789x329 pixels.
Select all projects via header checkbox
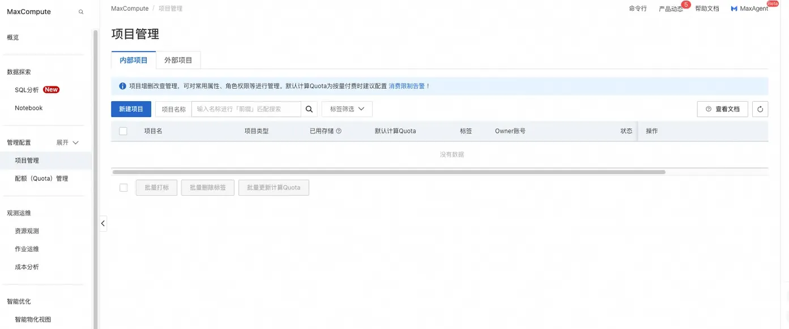[x=123, y=131]
